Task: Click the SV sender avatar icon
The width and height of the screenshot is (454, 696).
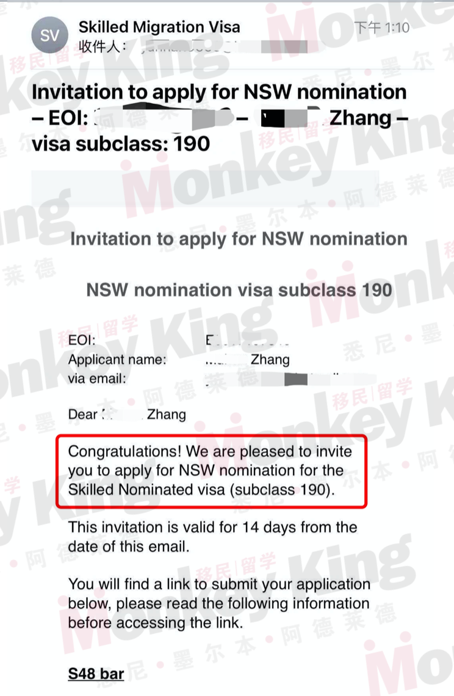Action: point(49,35)
